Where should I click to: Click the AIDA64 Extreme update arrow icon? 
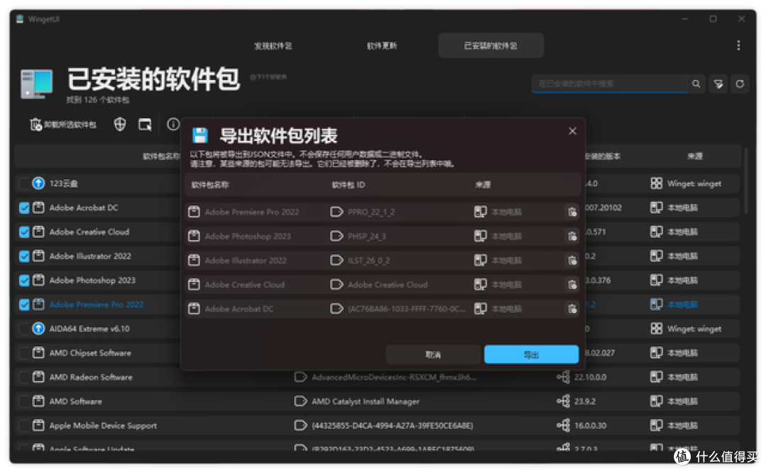[38, 329]
